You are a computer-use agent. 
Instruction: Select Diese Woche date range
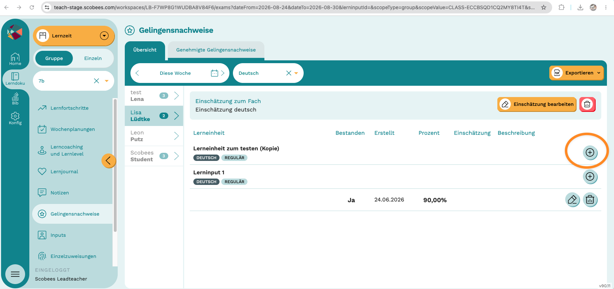tap(175, 73)
